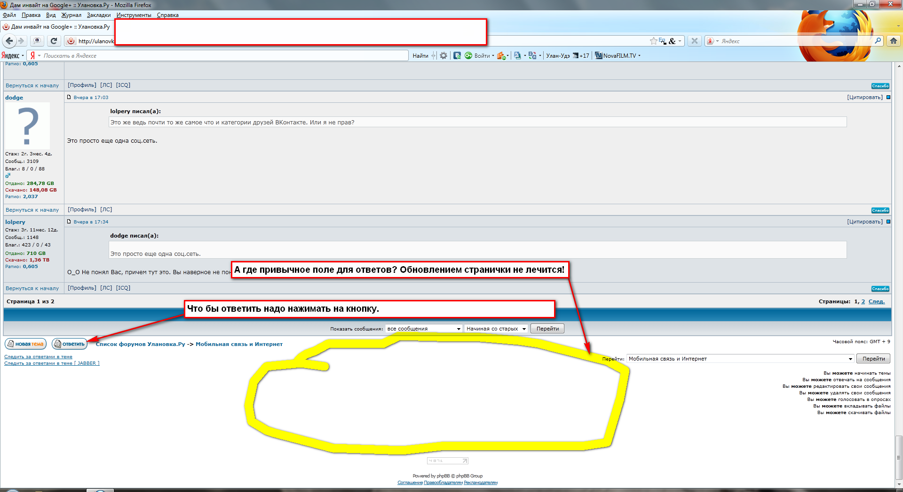Viewport: 903px width, 492px height.
Task: Click the weather icon next to Улан-Удэ
Action: 575,55
